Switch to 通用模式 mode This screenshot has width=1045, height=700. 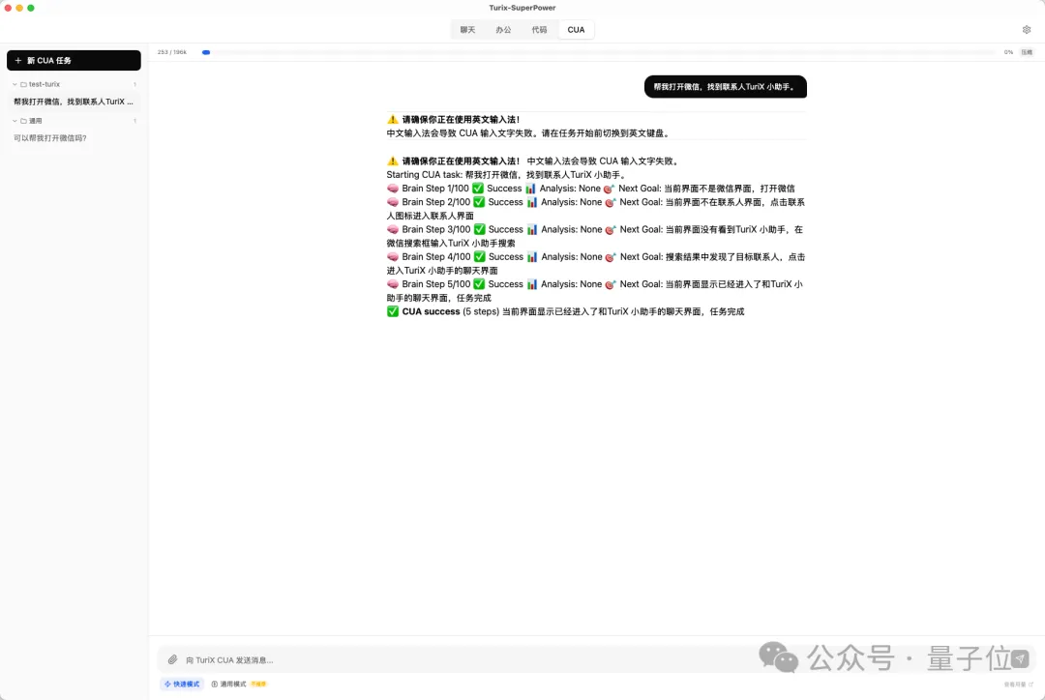pyautogui.click(x=232, y=684)
